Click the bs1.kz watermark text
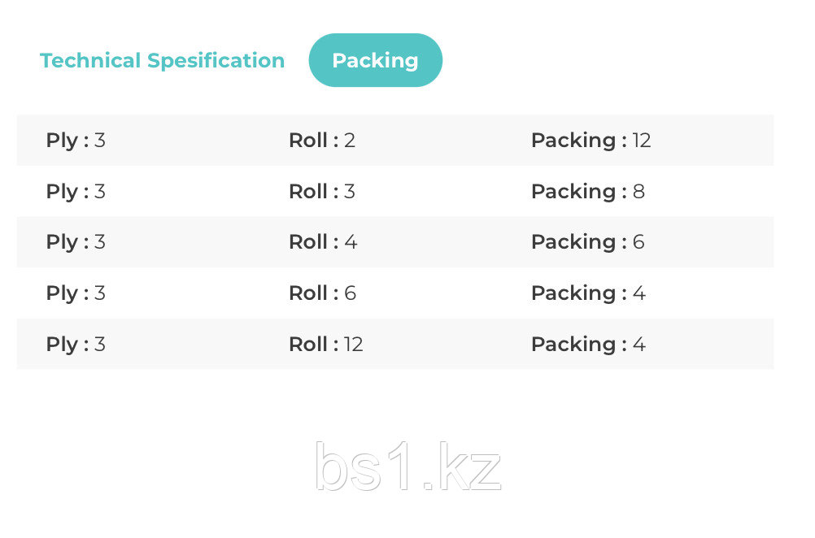Screen dimensions: 815x538 pyautogui.click(x=408, y=466)
